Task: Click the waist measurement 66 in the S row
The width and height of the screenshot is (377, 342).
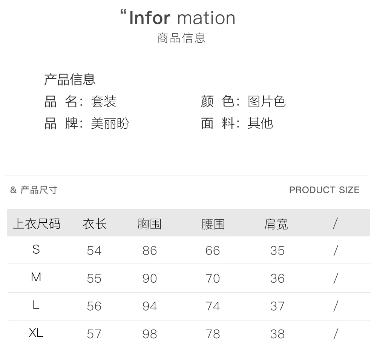Action: [x=213, y=251]
